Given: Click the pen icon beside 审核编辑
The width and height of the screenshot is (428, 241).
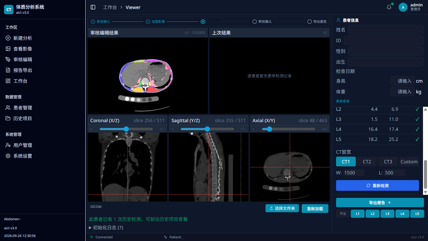Looking at the screenshot, I should click(8, 60).
